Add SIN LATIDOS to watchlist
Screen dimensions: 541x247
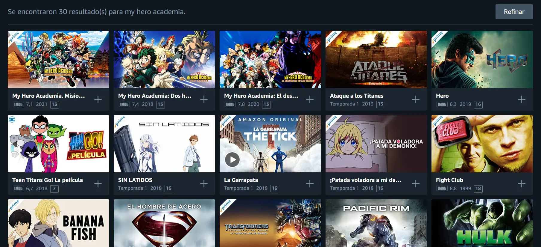[x=204, y=183]
